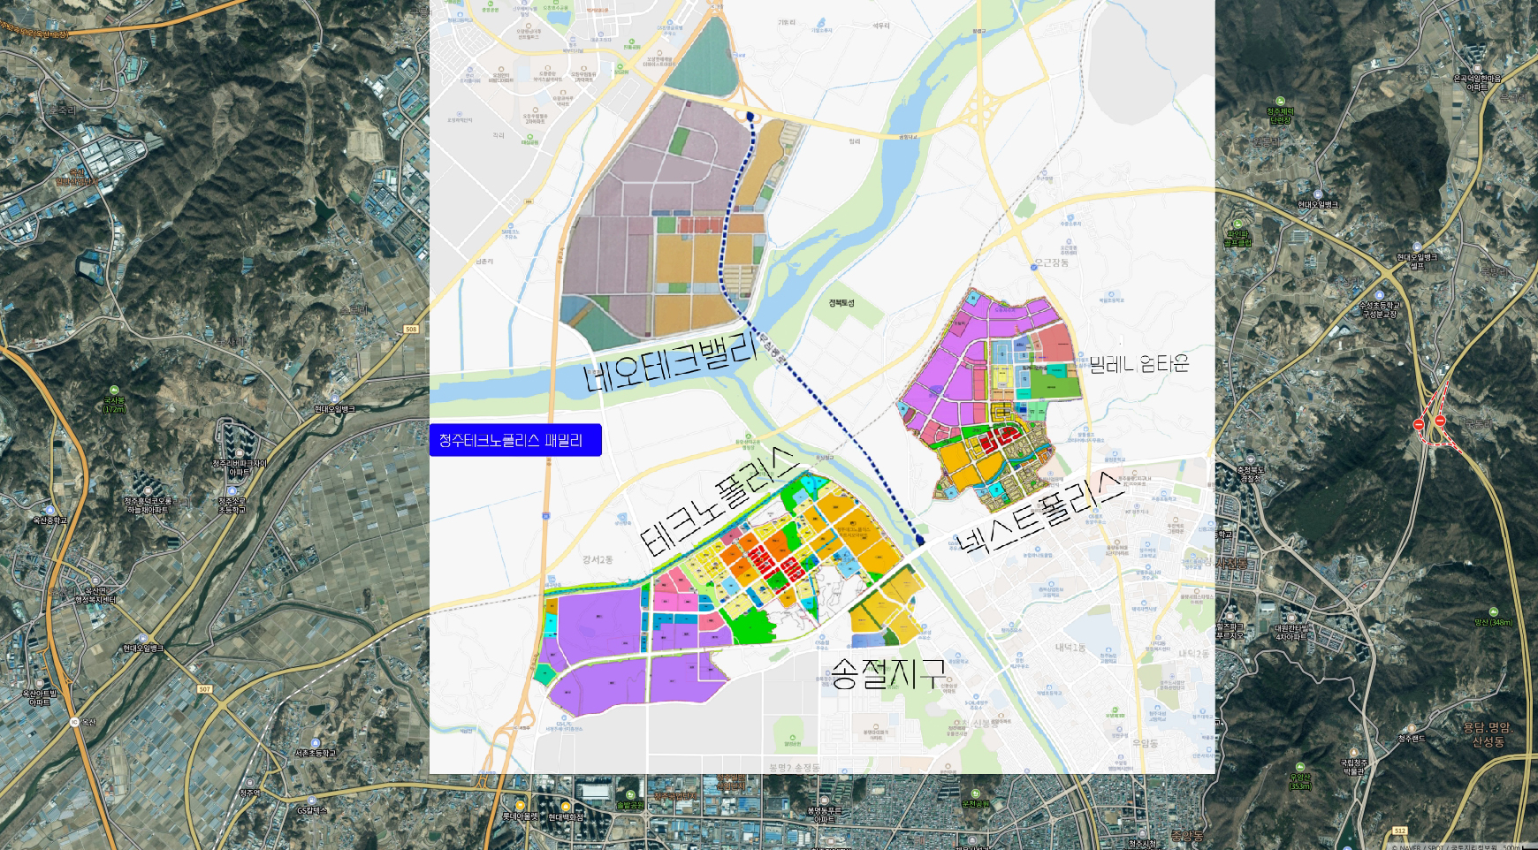This screenshot has width=1538, height=850.
Task: Open the 청주흥덕코오롱 하늘채아파트 marker
Action: [x=147, y=500]
